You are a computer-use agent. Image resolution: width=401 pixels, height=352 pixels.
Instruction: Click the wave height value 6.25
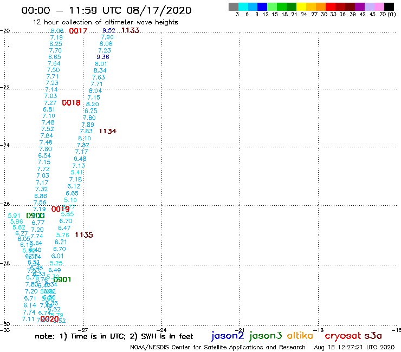[x=91, y=111]
